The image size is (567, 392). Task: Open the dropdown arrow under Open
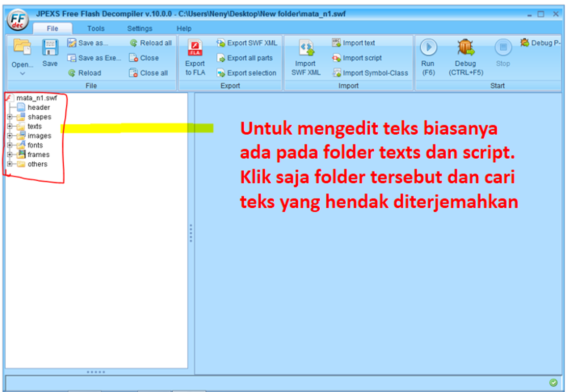pyautogui.click(x=22, y=73)
